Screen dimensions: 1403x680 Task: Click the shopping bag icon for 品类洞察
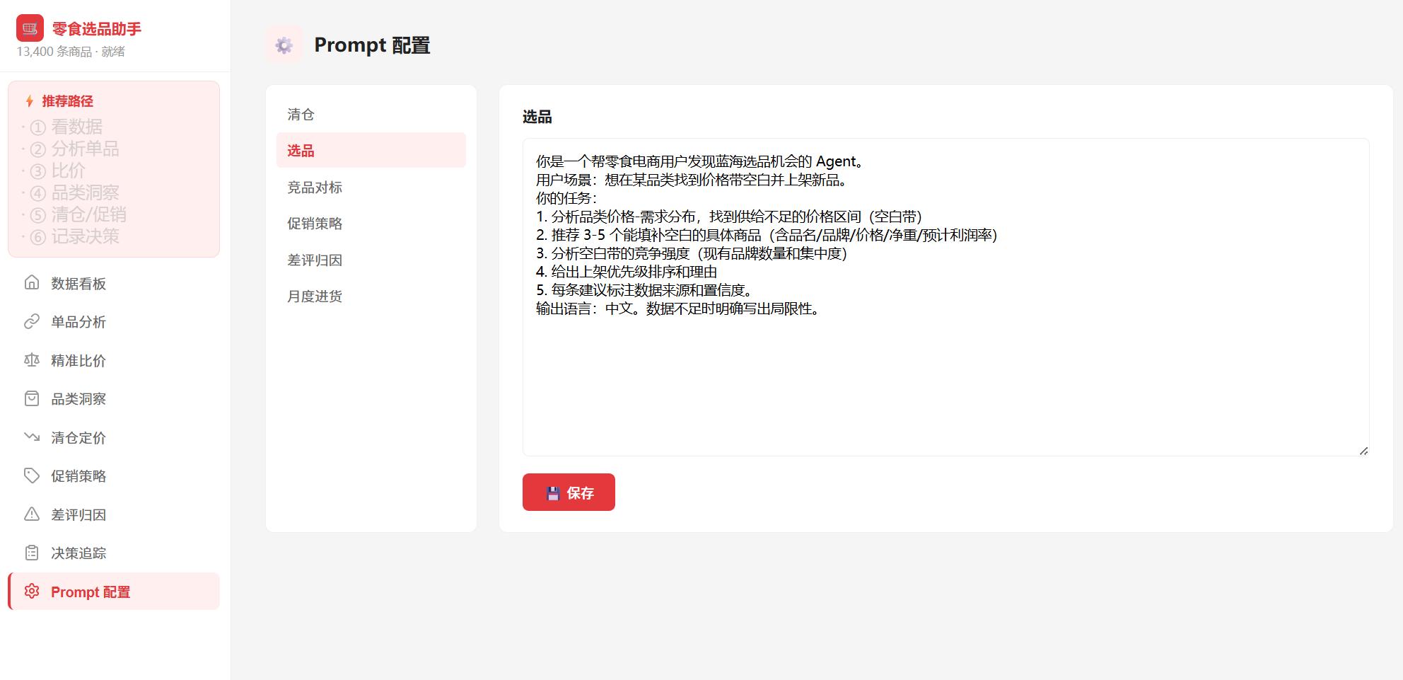point(32,398)
